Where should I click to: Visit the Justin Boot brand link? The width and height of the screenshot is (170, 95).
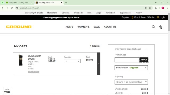click(110, 13)
